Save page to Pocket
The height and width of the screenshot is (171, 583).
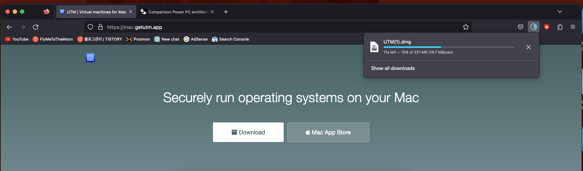click(x=521, y=27)
